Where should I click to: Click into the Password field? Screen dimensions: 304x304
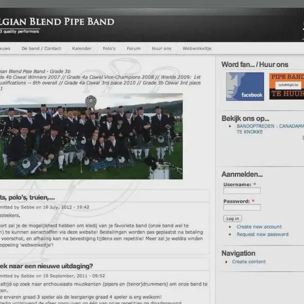(242, 207)
